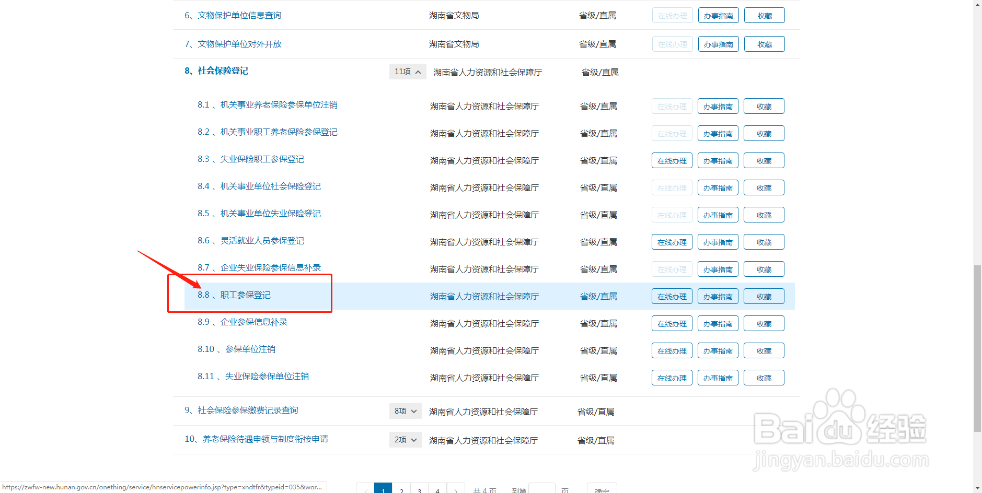The width and height of the screenshot is (982, 493).
Task: Click 办事指南 for 8.2 机关事业职工养老保险参保登记
Action: click(718, 133)
